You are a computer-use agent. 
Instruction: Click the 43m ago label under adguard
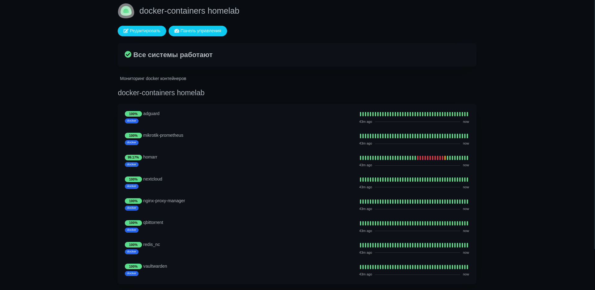pos(366,122)
